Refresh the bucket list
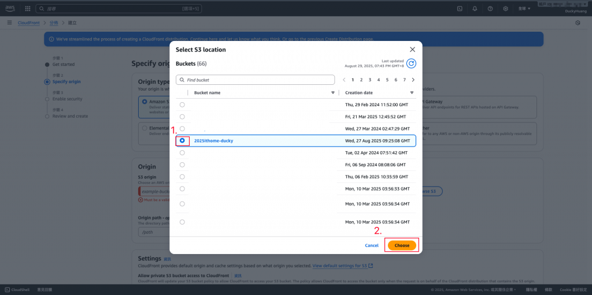This screenshot has height=295, width=592. 411,64
